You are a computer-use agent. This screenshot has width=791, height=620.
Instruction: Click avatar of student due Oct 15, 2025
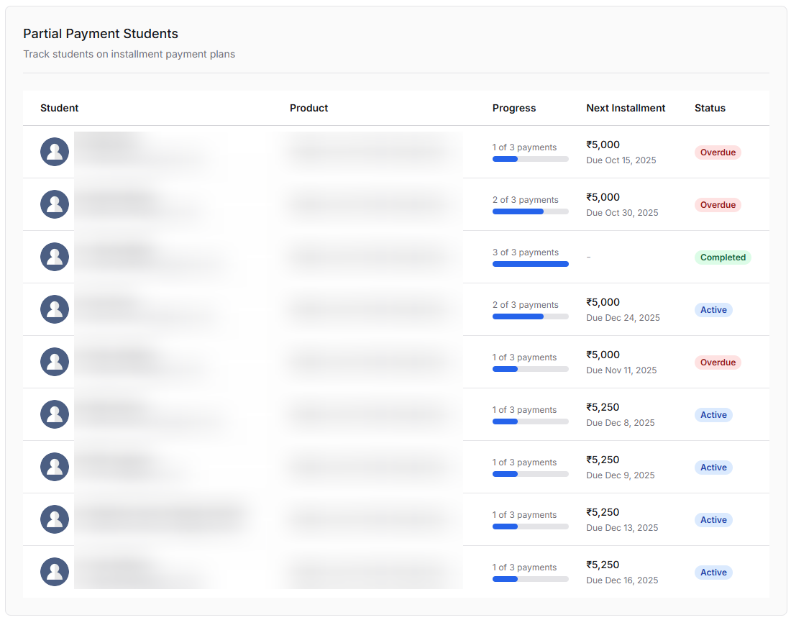[x=55, y=152]
